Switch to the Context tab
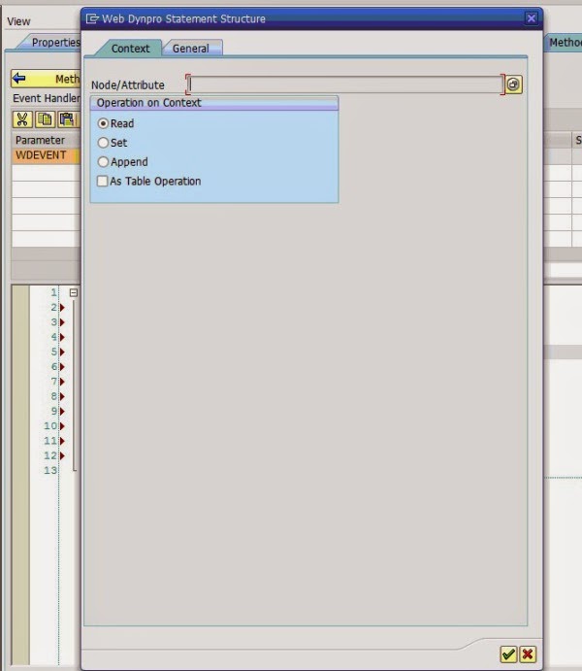 pos(130,49)
